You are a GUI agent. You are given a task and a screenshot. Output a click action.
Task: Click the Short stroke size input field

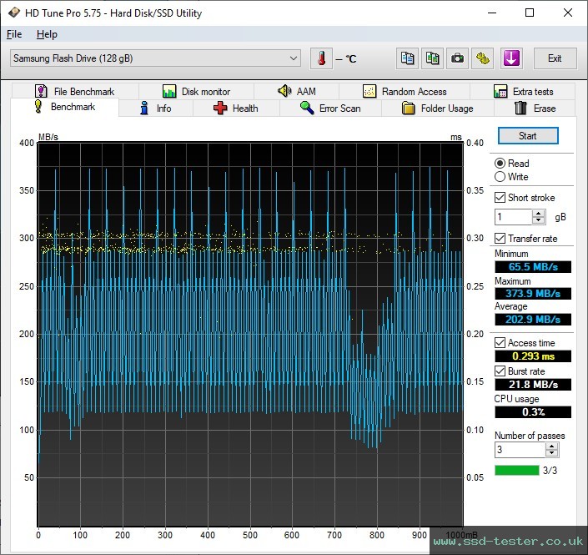pos(514,217)
